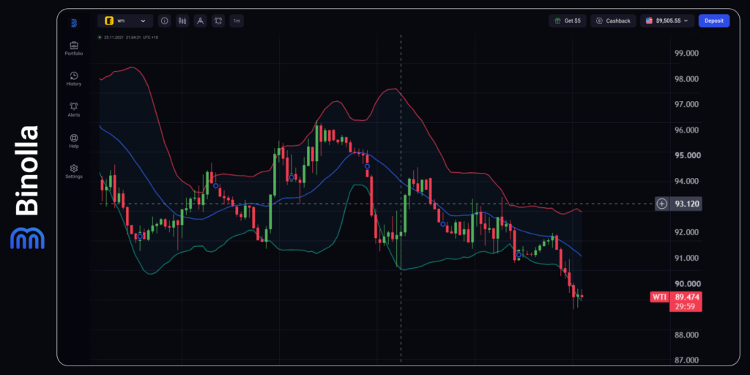
Task: Click the 95.000 price axis label
Action: coord(686,155)
